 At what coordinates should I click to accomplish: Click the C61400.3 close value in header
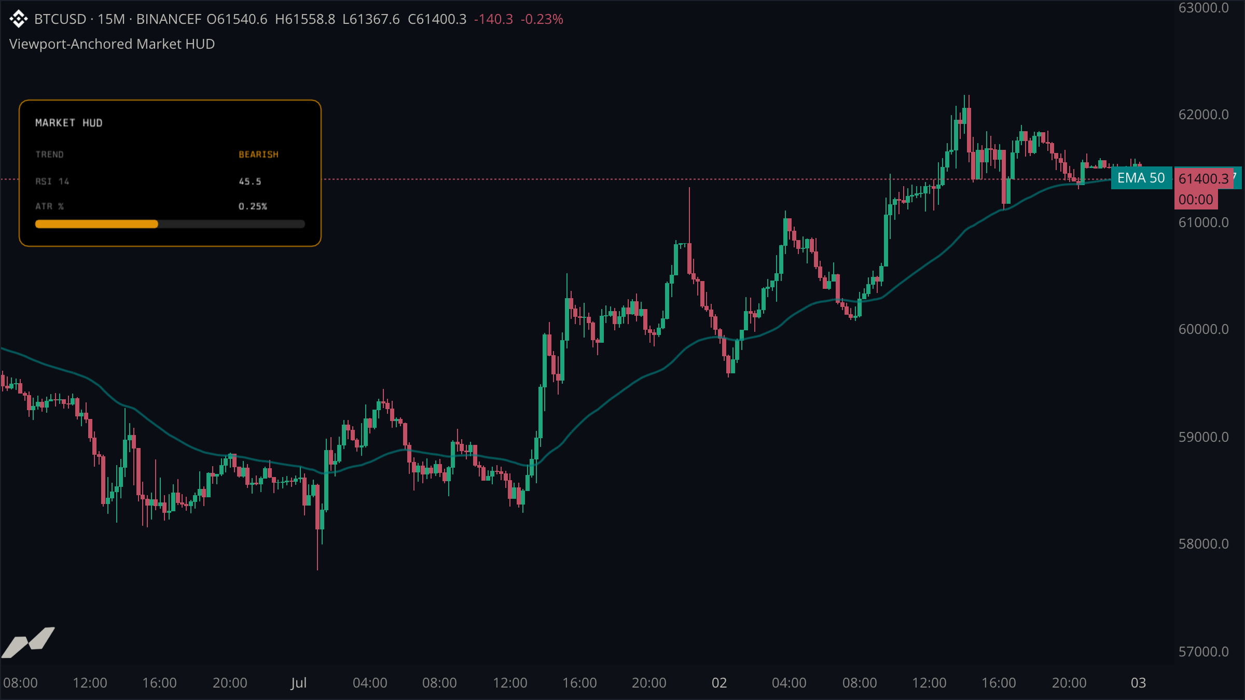coord(437,19)
